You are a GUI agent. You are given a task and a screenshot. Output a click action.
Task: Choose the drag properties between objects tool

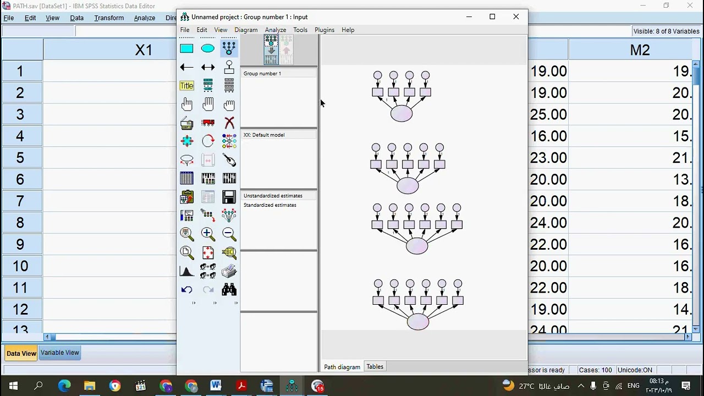[208, 216]
